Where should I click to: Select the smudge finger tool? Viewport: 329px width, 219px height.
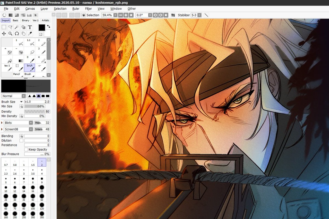coord(30,51)
